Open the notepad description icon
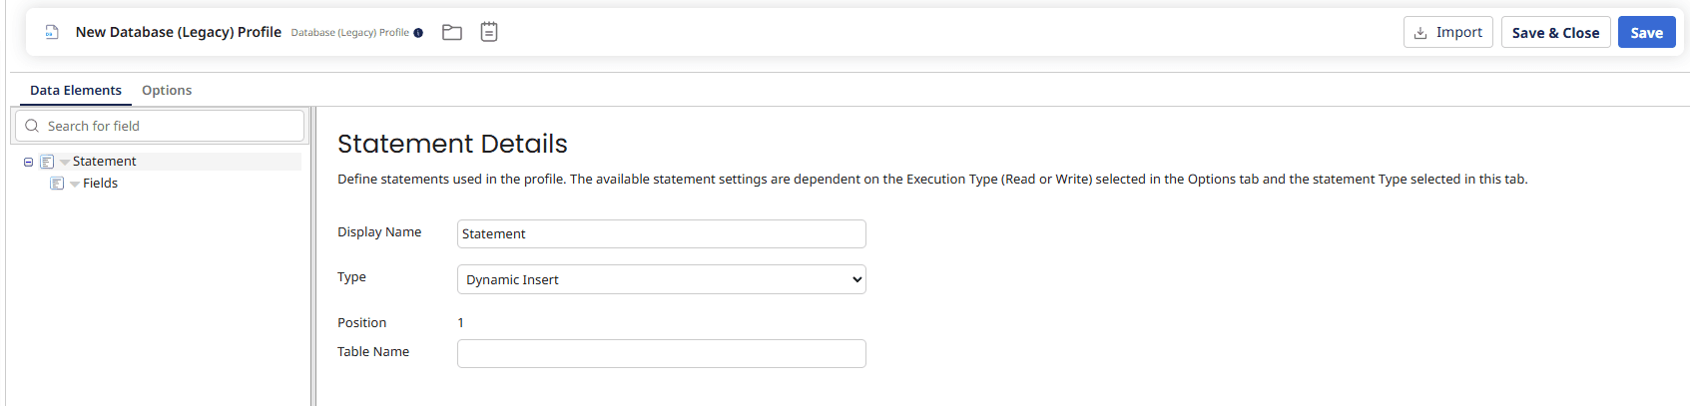 [x=489, y=32]
